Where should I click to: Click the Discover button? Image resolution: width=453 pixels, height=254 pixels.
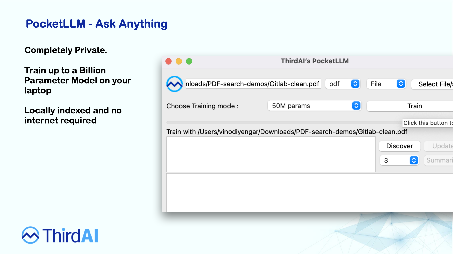pyautogui.click(x=399, y=146)
